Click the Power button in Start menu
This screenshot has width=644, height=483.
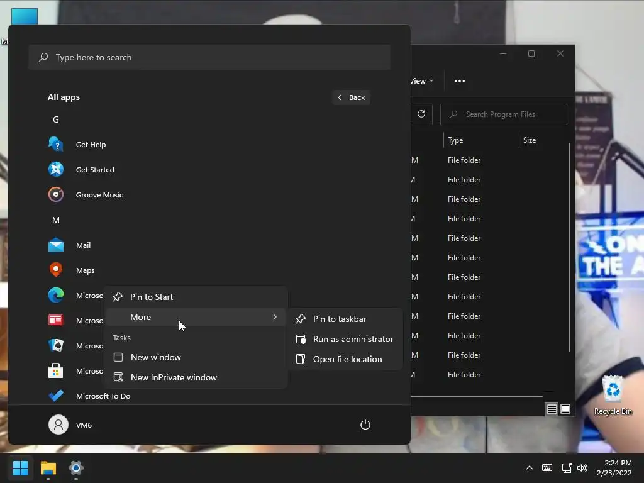(x=365, y=425)
